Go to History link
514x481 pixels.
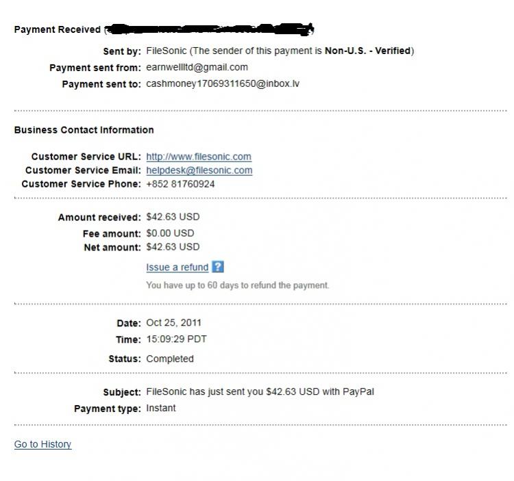[42, 444]
